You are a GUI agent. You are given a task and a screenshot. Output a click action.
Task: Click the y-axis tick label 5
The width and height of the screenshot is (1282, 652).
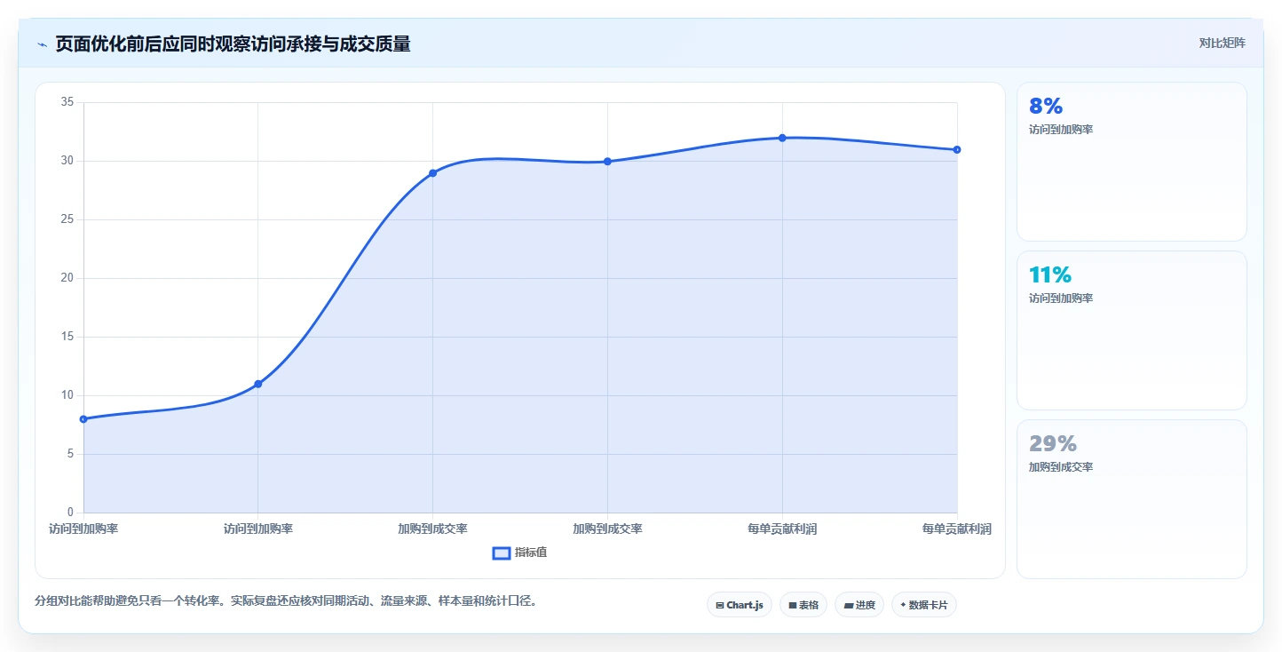point(71,454)
